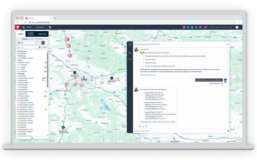Click the send message arrow icon
The height and width of the screenshot is (160, 257).
coord(228,130)
